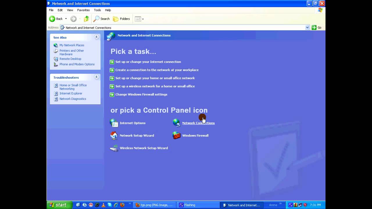Click Change Windows Firewall settings task
372x209 pixels.
[141, 94]
